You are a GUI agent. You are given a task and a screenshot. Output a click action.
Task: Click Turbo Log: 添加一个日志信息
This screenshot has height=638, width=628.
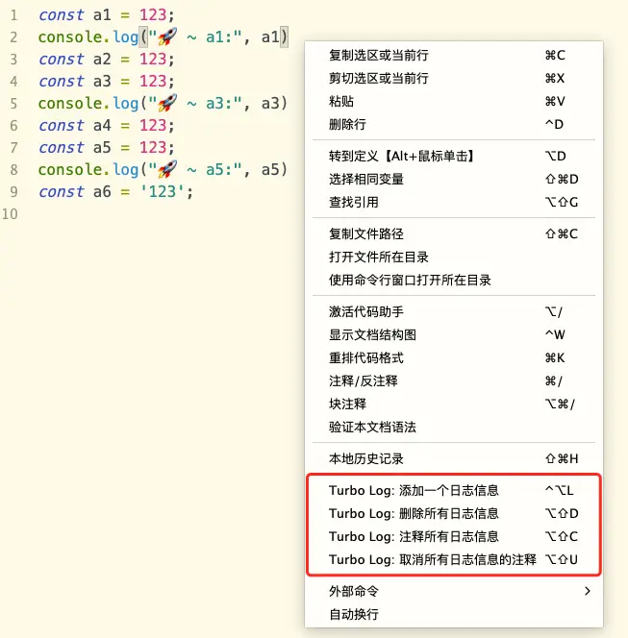[x=454, y=490]
